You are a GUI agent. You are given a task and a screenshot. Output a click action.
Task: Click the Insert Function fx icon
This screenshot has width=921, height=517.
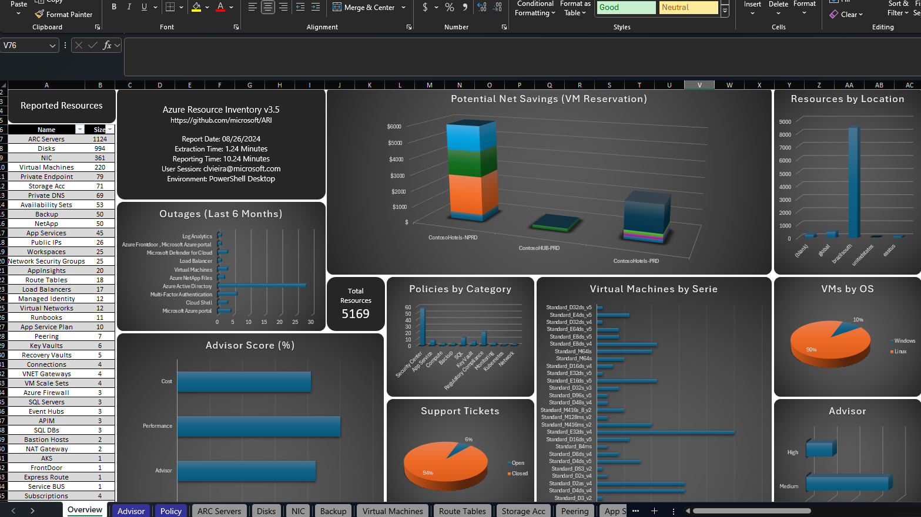107,45
